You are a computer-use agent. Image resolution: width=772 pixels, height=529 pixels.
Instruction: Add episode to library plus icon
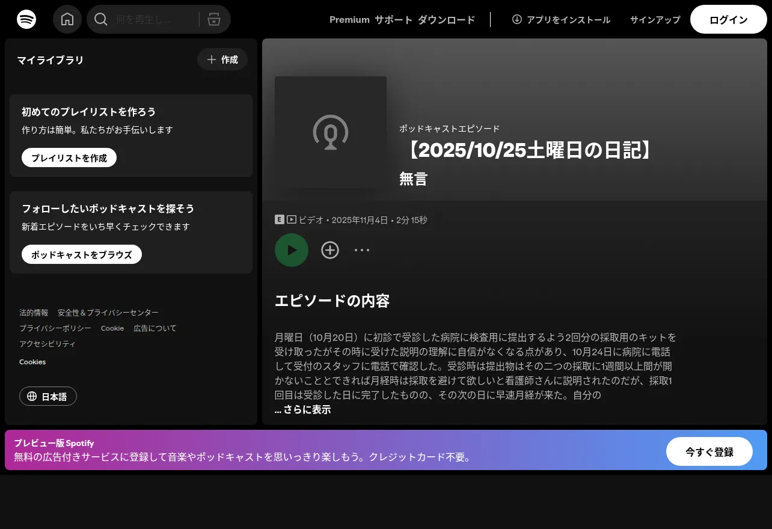click(330, 250)
